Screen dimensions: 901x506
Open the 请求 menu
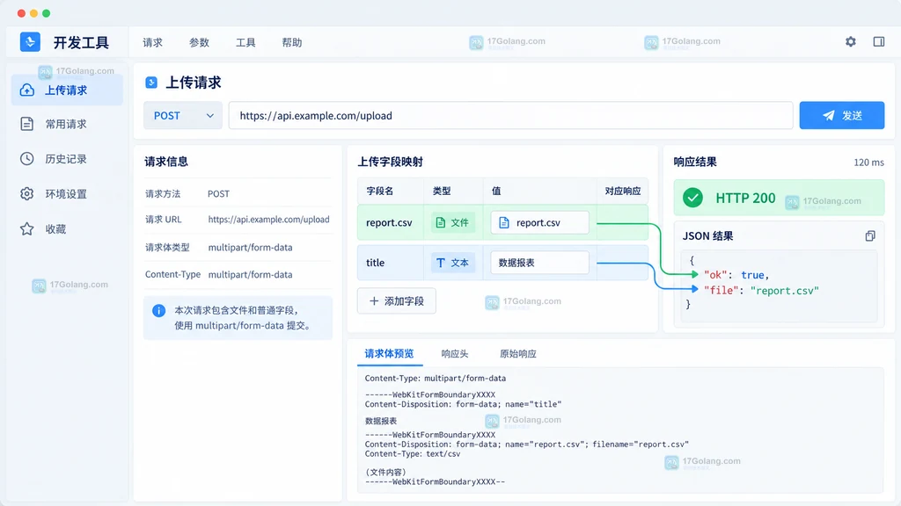pyautogui.click(x=152, y=42)
